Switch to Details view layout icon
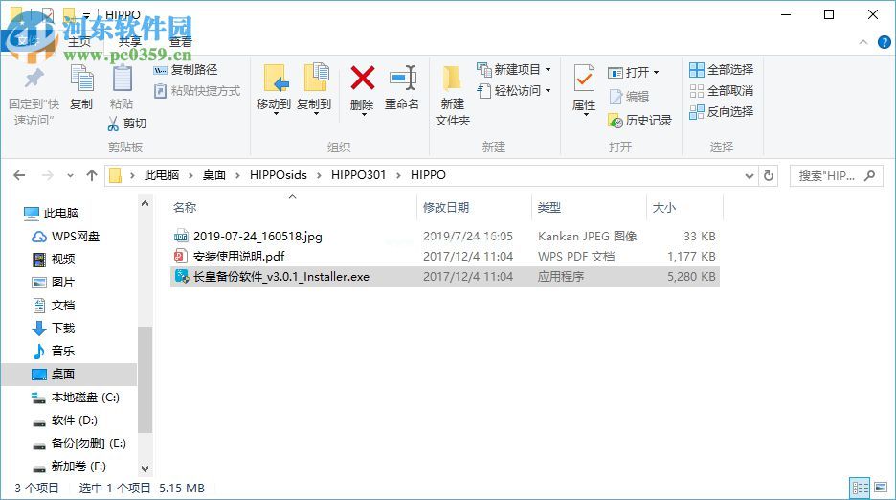 click(x=861, y=488)
